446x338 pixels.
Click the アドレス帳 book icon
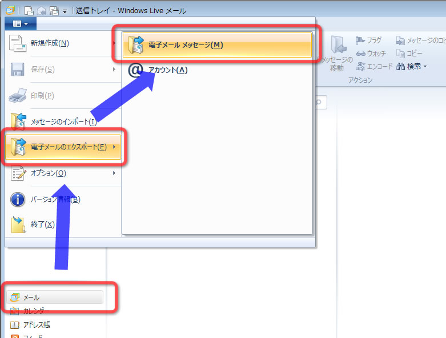[x=14, y=325]
